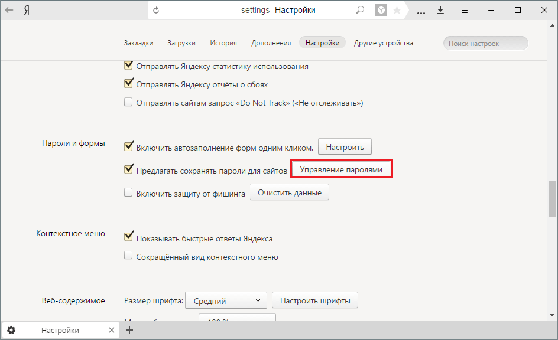Disable sending crash reports to Yandex
This screenshot has width=558, height=340.
point(128,84)
